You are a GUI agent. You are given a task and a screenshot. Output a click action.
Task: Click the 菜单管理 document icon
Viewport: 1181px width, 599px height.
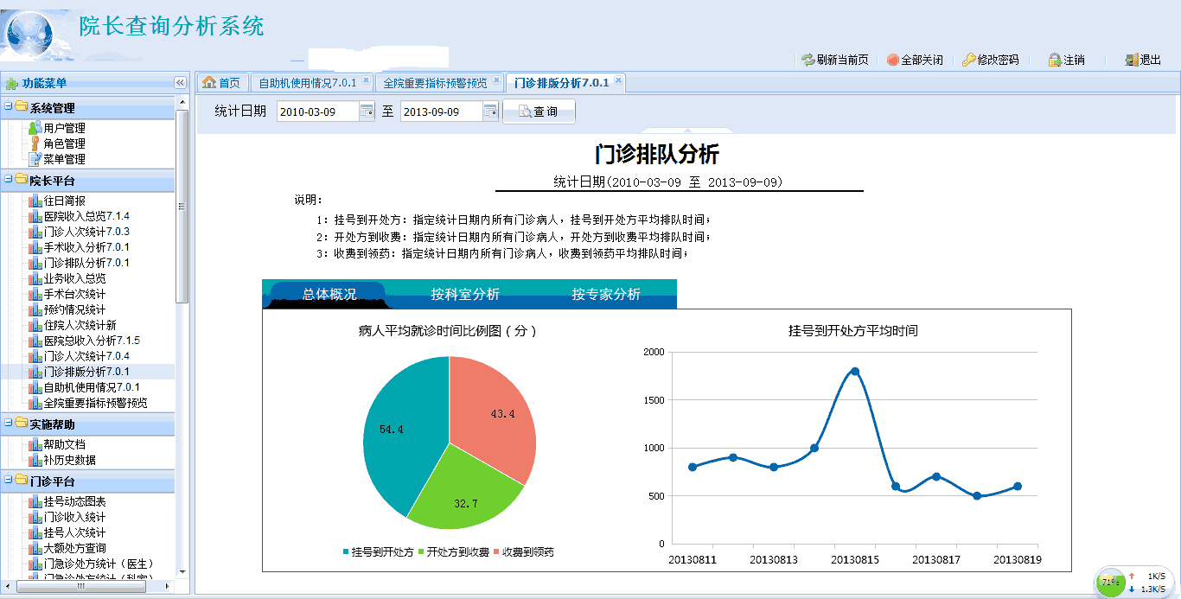tap(35, 159)
